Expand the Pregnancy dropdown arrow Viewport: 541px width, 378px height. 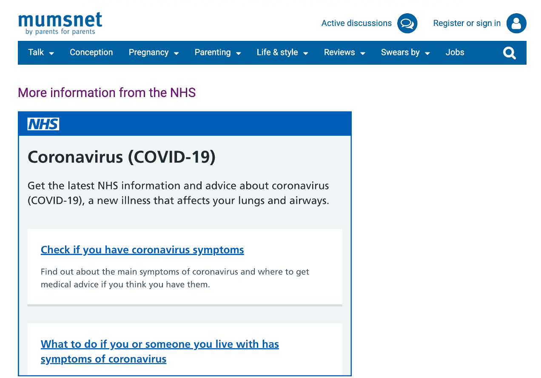pos(176,54)
